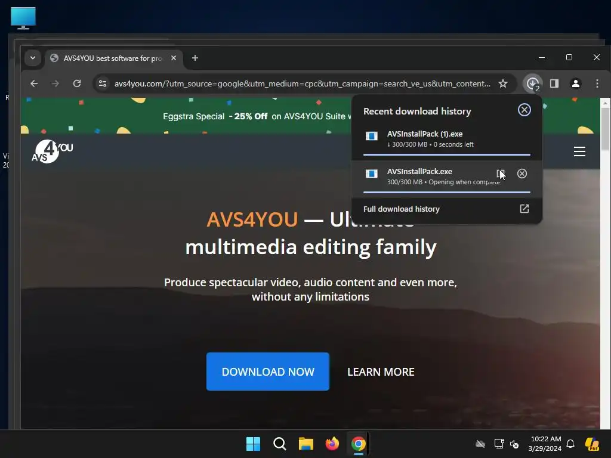The height and width of the screenshot is (458, 611).
Task: Select the AVSInstallPack.exe download entry
Action: [446, 178]
